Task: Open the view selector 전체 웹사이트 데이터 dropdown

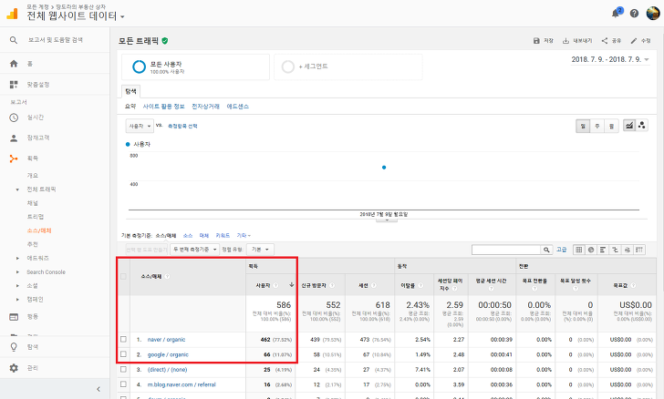Action: (x=76, y=16)
